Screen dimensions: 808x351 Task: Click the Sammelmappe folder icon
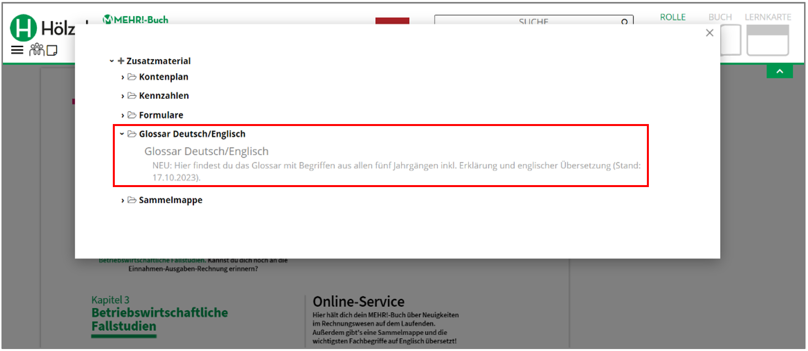tap(132, 200)
